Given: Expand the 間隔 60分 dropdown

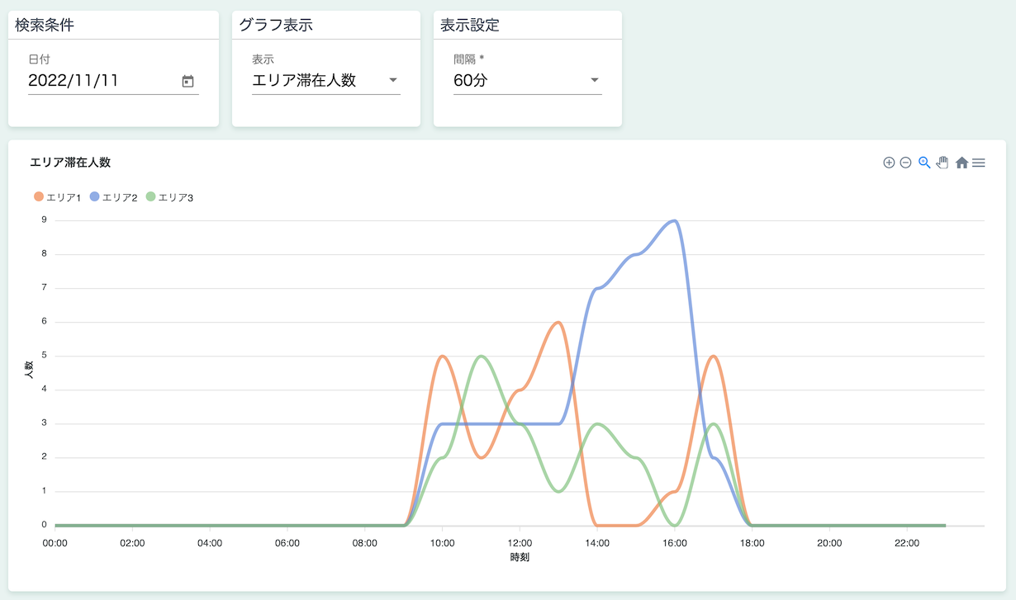Looking at the screenshot, I should (527, 80).
